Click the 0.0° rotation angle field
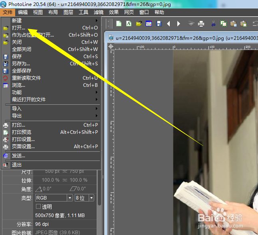The width and height of the screenshot is (258, 235). point(47,189)
